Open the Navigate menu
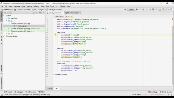 click(17, 6)
